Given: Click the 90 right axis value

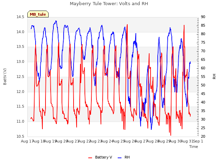Looking at the screenshot, I should pos(203,17).
